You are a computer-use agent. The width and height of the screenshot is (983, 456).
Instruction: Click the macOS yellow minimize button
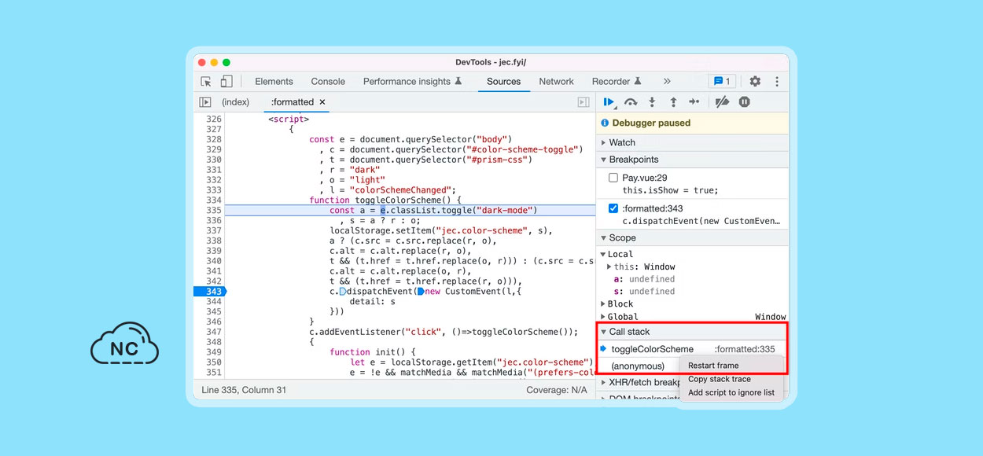pyautogui.click(x=214, y=62)
